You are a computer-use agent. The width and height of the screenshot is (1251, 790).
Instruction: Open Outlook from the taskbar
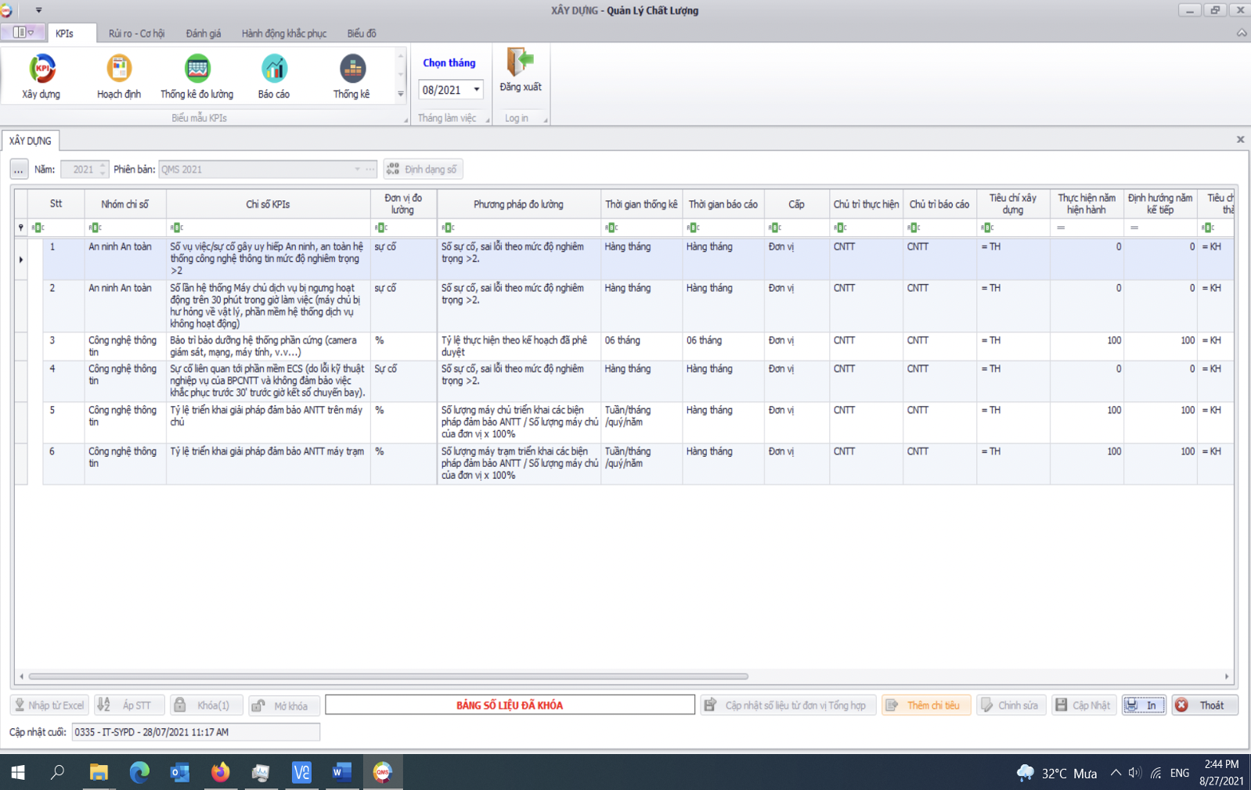(180, 773)
